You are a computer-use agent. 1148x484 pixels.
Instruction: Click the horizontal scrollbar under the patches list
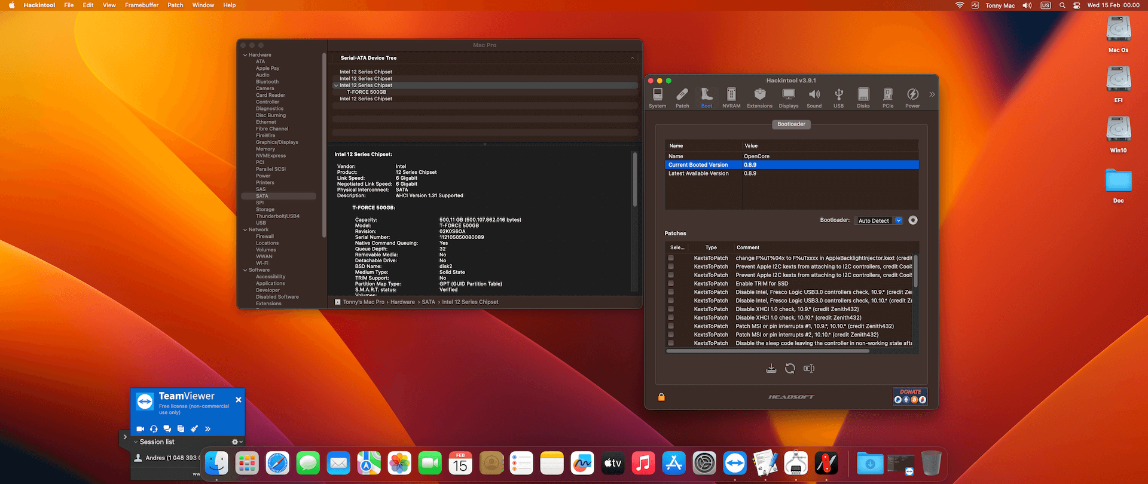tap(768, 351)
